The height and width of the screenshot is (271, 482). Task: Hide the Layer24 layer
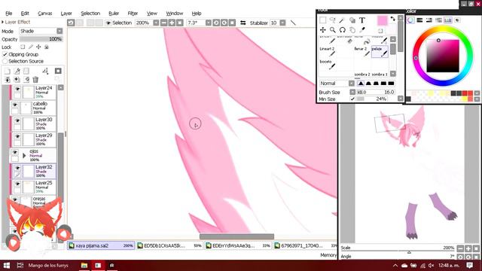17,89
